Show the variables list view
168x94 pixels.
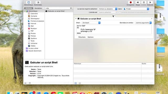point(80,83)
